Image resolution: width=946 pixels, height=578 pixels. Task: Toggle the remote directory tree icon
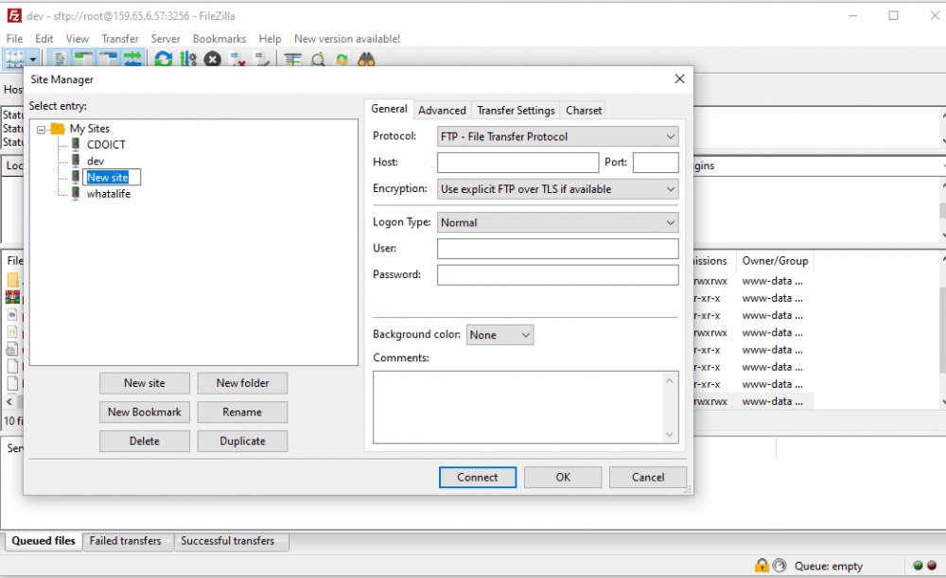tap(108, 60)
